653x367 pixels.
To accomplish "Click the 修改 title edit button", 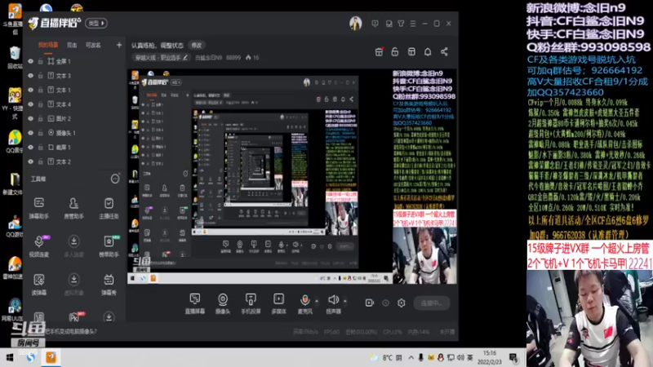I will (196, 46).
